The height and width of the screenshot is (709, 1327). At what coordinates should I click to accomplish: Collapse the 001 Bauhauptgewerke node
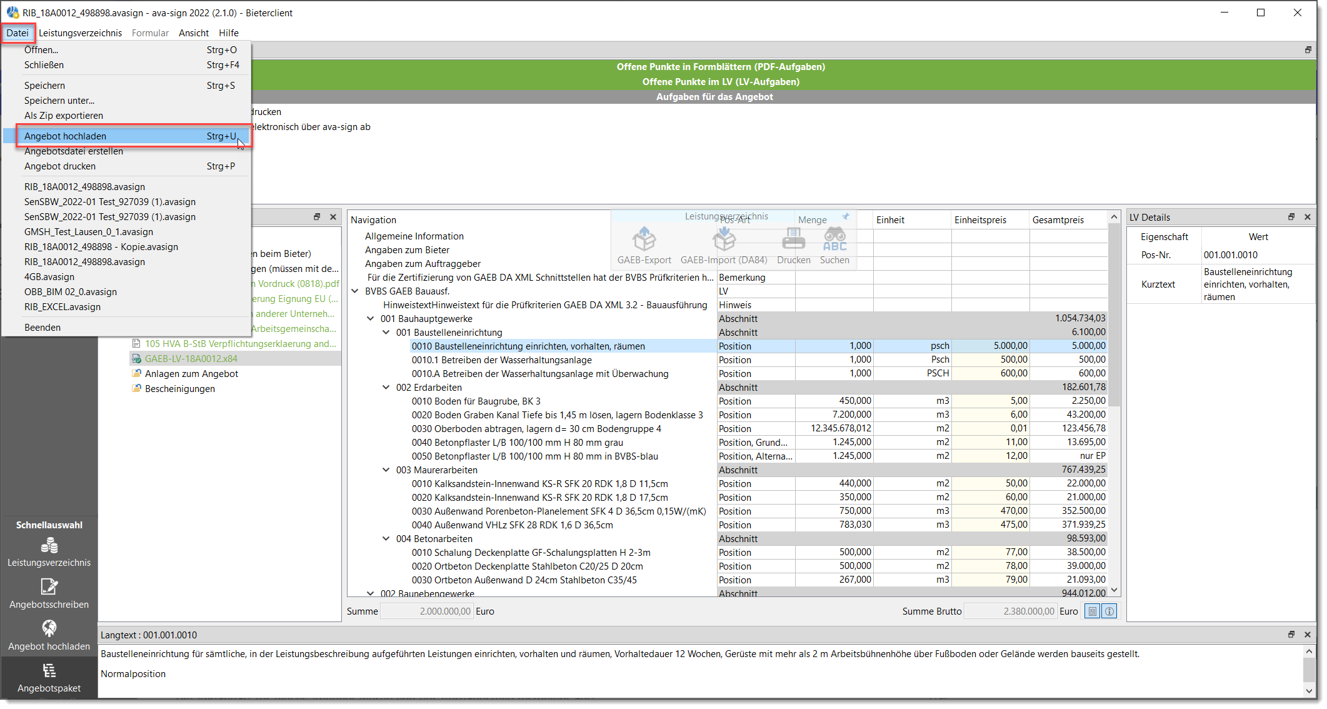coord(371,319)
